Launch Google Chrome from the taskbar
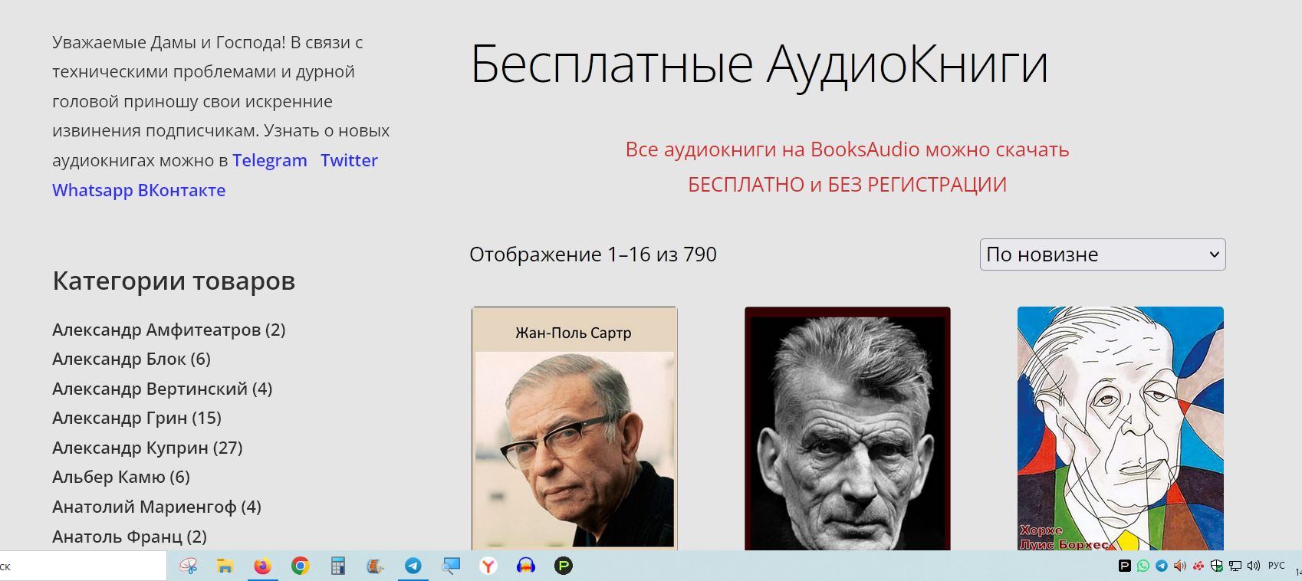The height and width of the screenshot is (581, 1302). point(301,566)
